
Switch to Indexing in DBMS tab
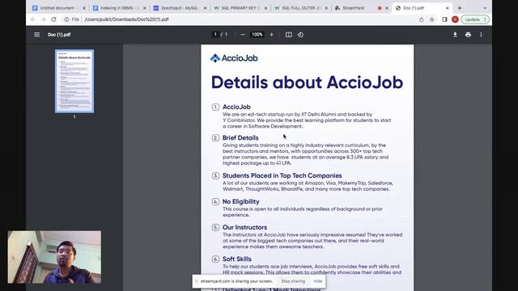pos(118,8)
